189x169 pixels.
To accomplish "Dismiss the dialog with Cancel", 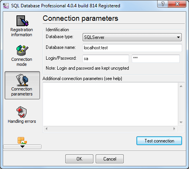I will click(x=109, y=159).
